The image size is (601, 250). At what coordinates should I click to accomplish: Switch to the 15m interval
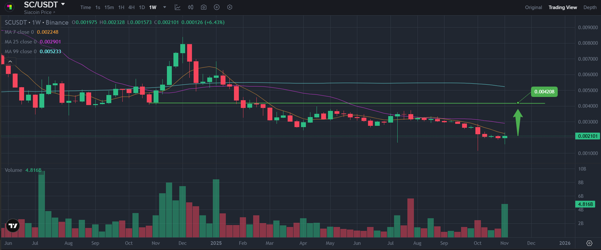click(109, 7)
